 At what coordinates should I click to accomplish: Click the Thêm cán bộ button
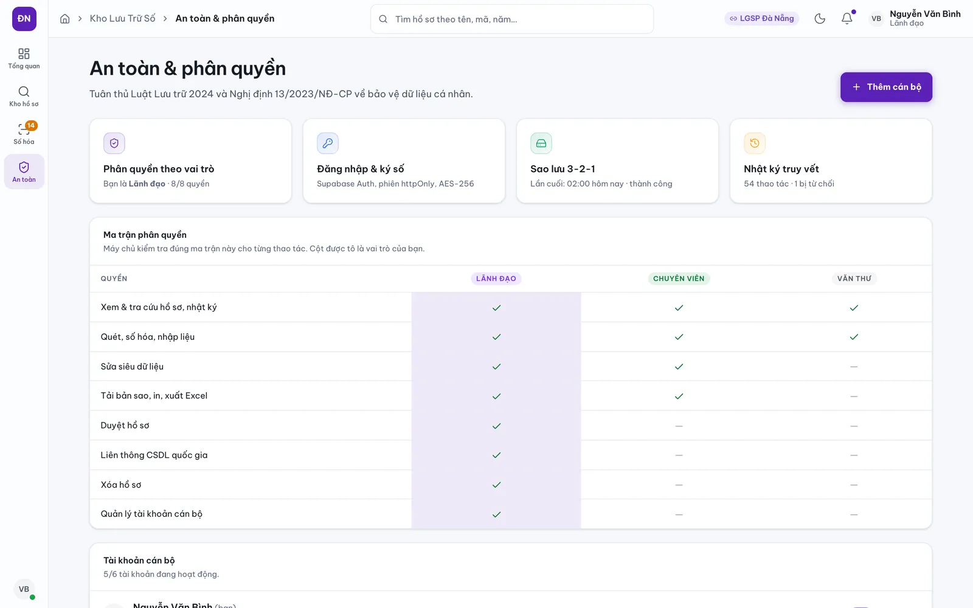[x=886, y=87]
